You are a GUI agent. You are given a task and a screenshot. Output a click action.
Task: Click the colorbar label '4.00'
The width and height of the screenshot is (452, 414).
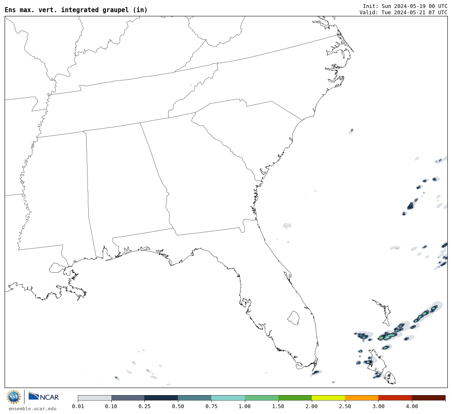[x=412, y=406]
